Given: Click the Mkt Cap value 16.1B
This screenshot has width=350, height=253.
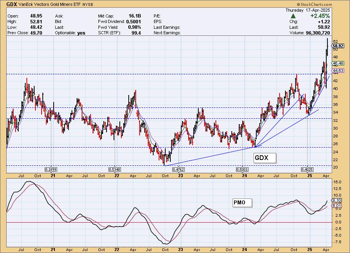Looking at the screenshot, I should [x=135, y=16].
